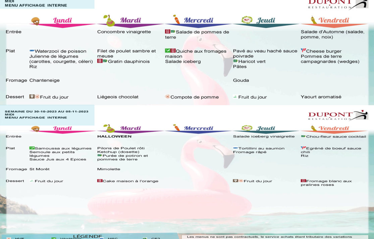
Task: Click the flag icon beside Egréné de boeuf
Action: coord(303,148)
